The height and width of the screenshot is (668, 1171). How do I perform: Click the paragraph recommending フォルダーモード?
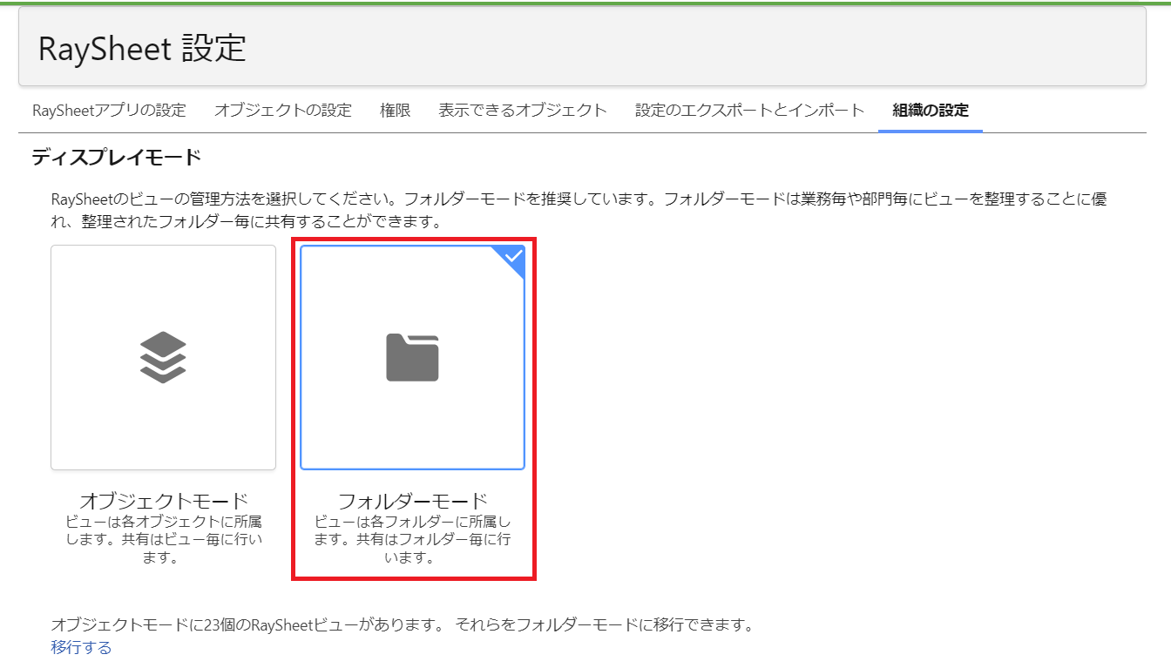point(579,210)
